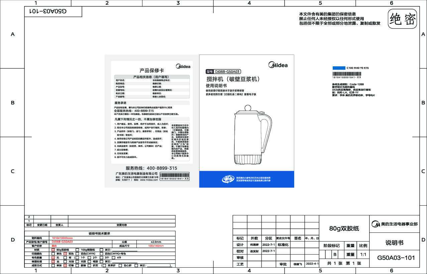Viewport: 427px width, 274px height.
Task: Click the Midea logo on the warranty card
Action: pos(183,66)
